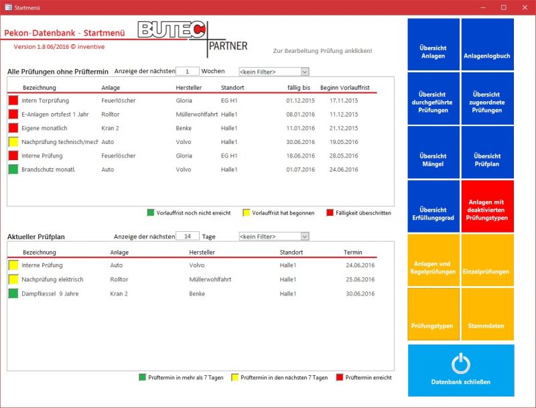Select the Brandschutz monatl. entry
This screenshot has height=408, width=536.
48,169
